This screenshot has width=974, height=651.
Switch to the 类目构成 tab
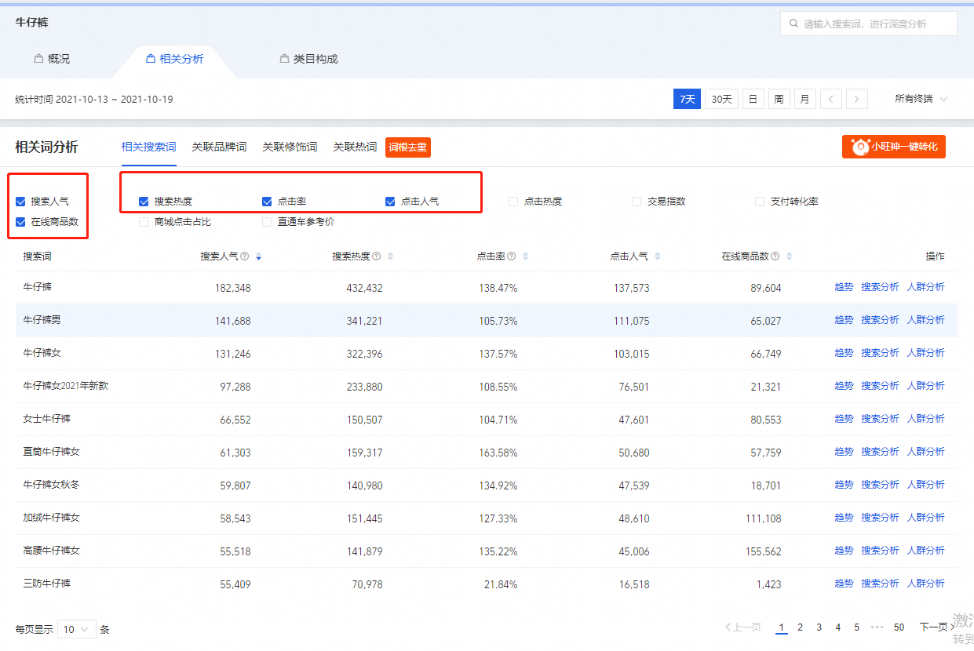point(308,59)
